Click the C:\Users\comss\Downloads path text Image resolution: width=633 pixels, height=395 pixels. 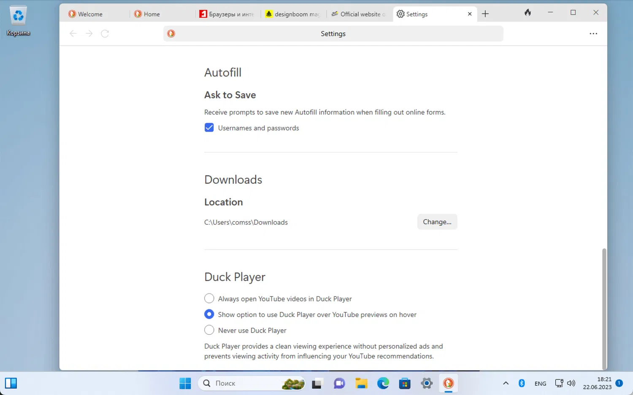point(246,222)
